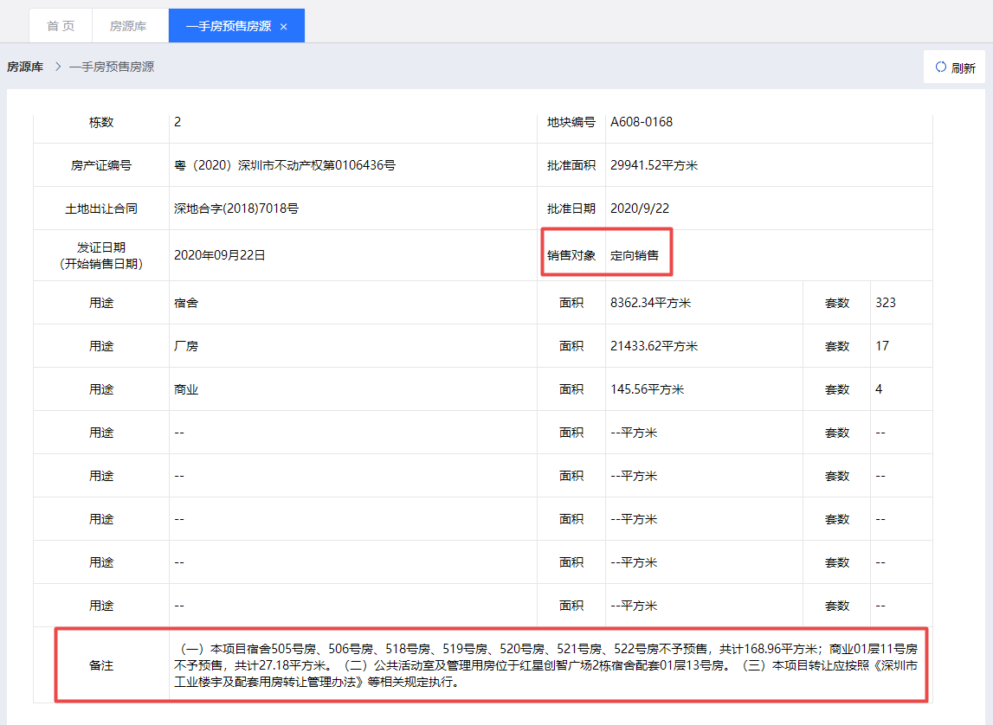The width and height of the screenshot is (993, 725).
Task: Click the breadcrumb chevron separator
Action: tap(58, 67)
